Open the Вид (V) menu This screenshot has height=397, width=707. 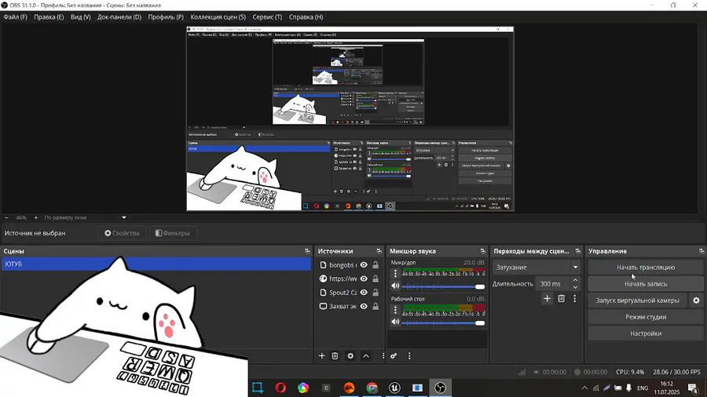[81, 17]
